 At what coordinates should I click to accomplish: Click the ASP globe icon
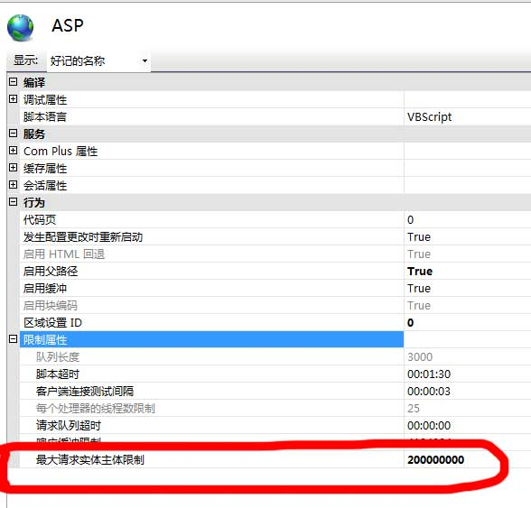(x=20, y=28)
